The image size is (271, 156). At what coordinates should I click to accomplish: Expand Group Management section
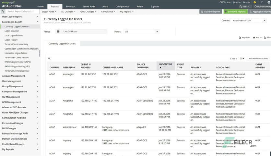coord(20,86)
